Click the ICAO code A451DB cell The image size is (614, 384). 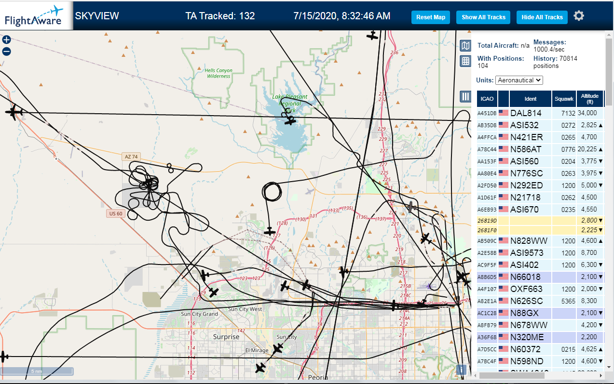(x=487, y=114)
